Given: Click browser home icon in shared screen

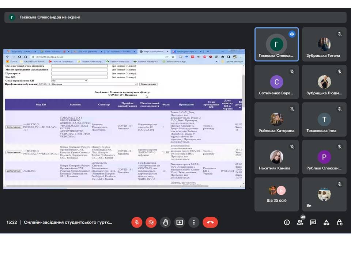Looking at the screenshot, I should click(26, 57).
